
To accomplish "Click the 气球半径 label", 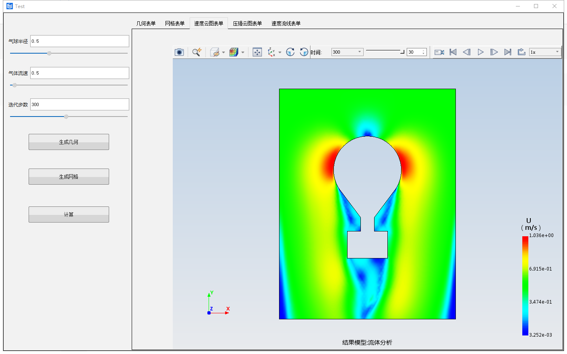I will [x=18, y=41].
